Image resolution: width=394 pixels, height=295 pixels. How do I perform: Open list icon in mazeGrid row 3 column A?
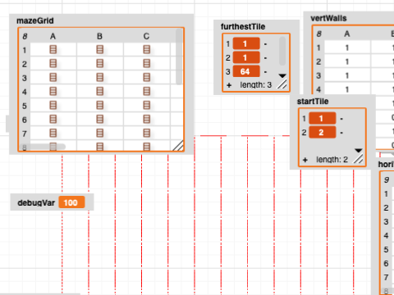click(53, 78)
